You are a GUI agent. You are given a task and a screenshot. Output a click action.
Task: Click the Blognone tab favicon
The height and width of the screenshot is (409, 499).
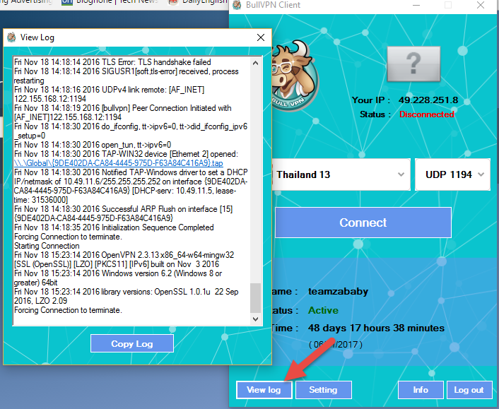coord(67,2)
